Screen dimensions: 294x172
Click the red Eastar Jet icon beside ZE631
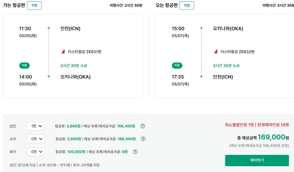pyautogui.click(x=63, y=52)
